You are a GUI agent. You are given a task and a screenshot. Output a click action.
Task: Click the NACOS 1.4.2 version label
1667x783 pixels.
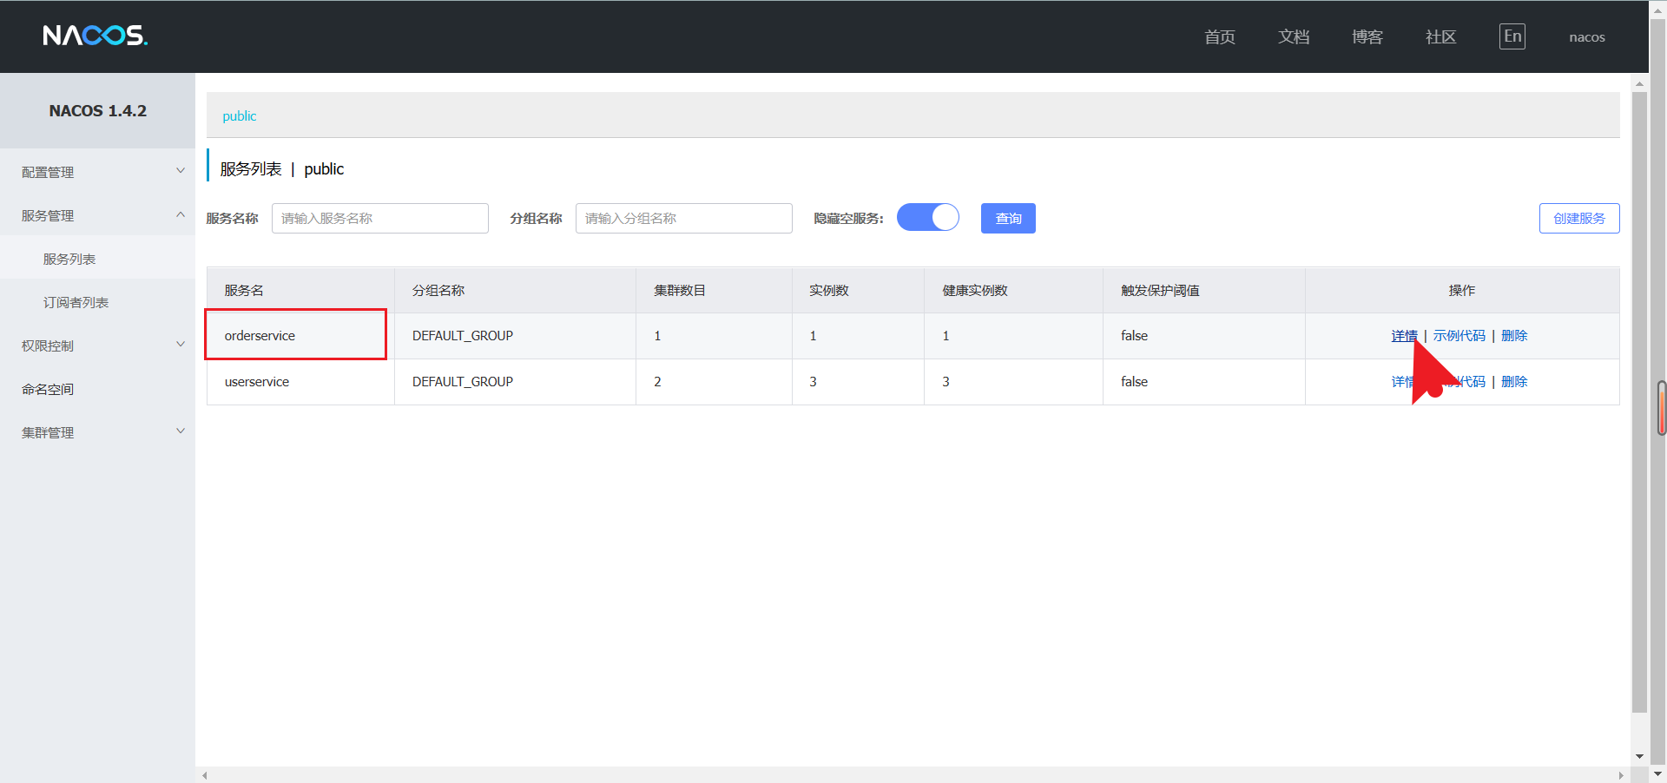98,111
